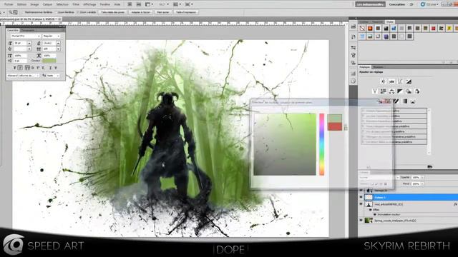
Task: Open the Screen Mode icon dropdown
Action: pos(188,4)
